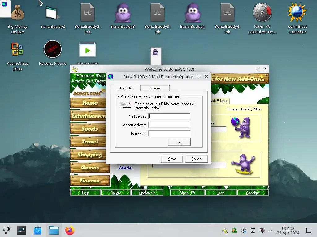Viewport: 317px width, 237px height.
Task: Click the green character system tray icon
Action: [234, 230]
